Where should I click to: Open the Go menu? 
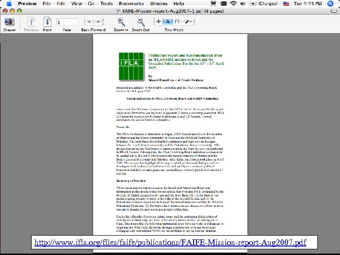[91, 4]
